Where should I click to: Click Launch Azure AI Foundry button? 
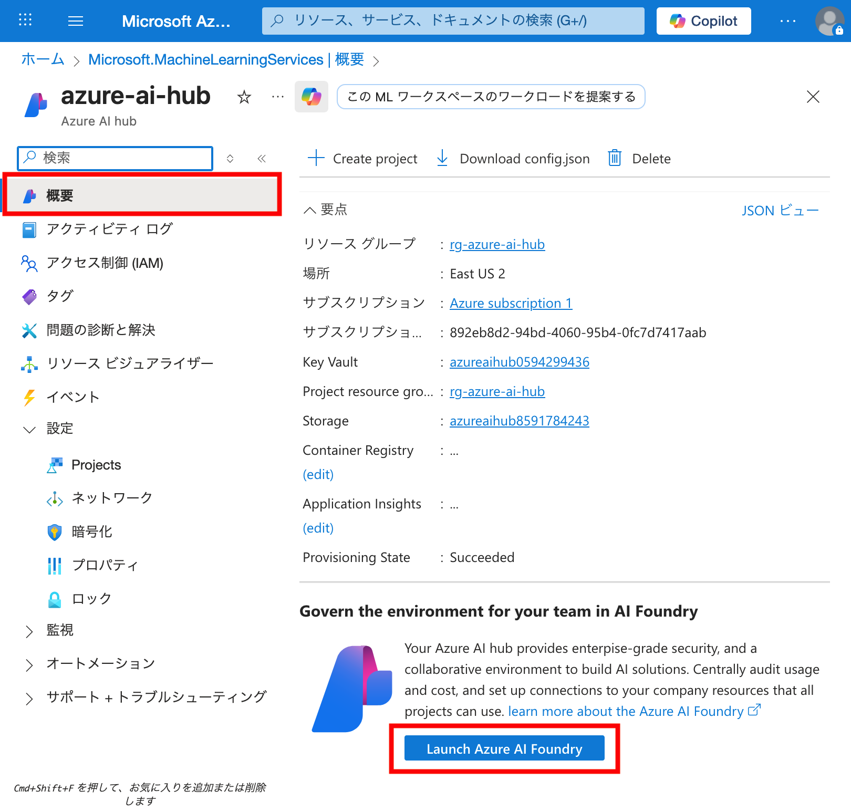(x=504, y=748)
